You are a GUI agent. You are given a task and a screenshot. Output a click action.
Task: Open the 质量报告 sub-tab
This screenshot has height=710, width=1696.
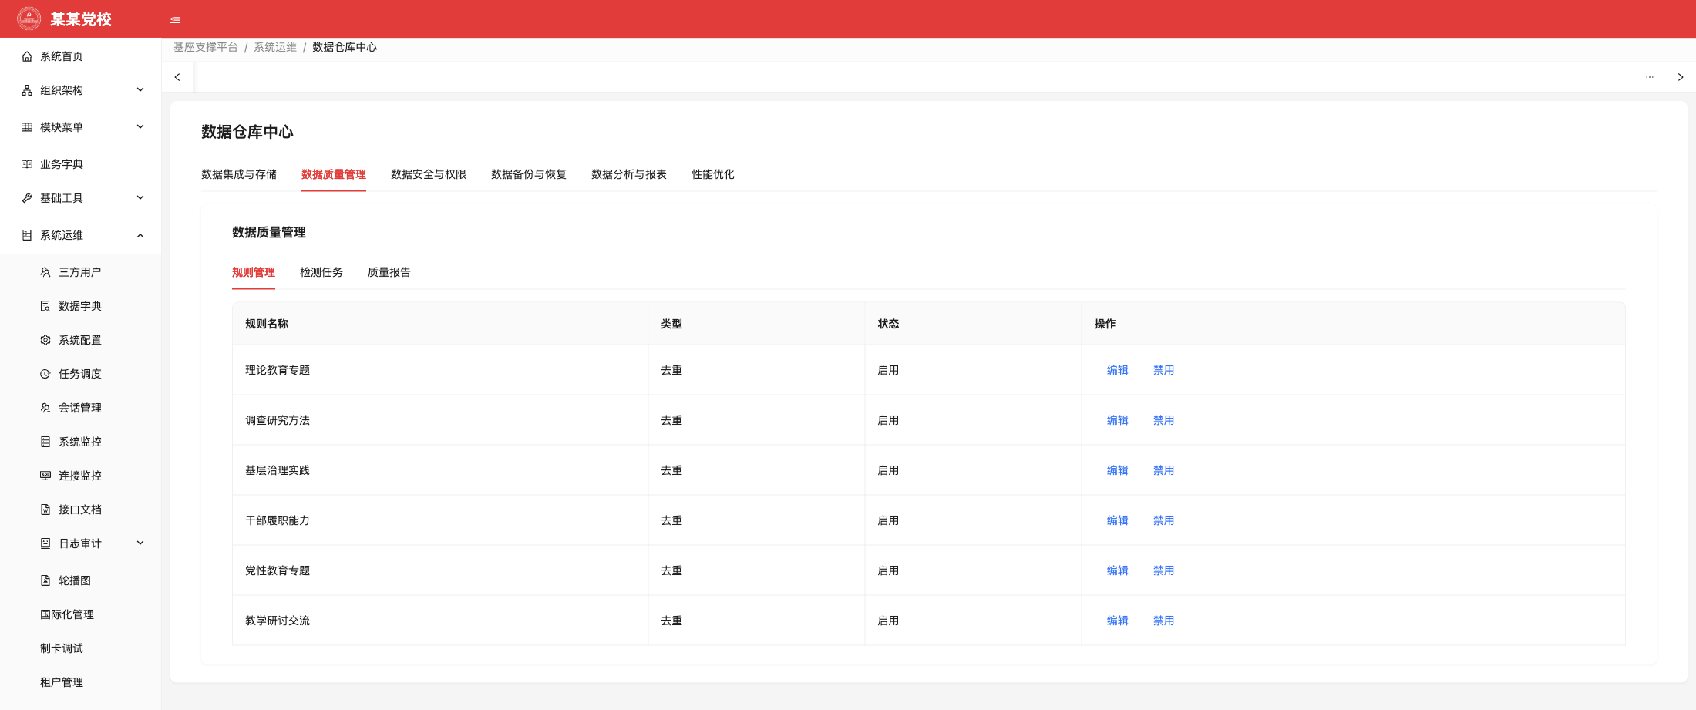pos(389,272)
